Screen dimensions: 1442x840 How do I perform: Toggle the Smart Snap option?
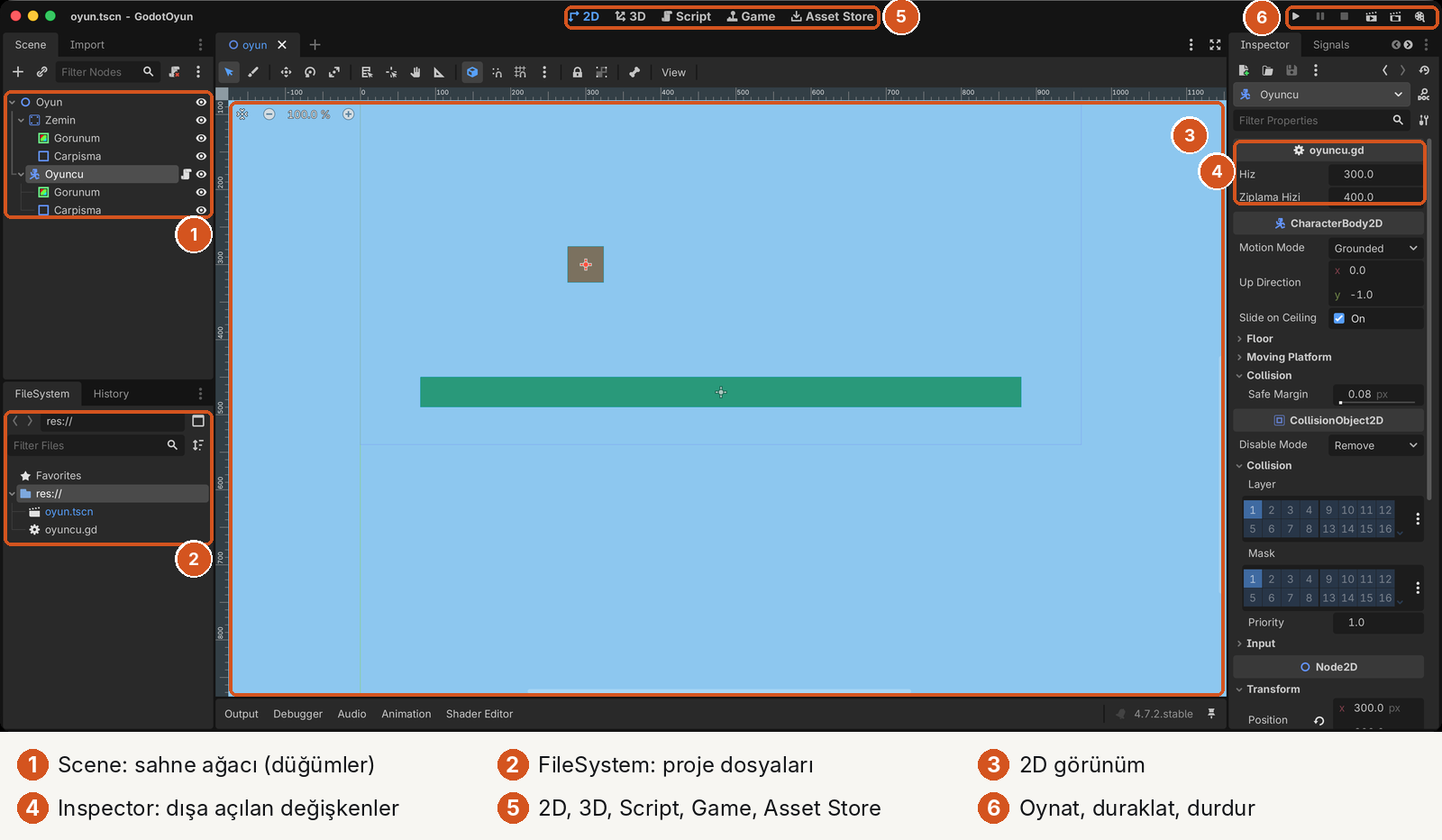click(x=497, y=72)
